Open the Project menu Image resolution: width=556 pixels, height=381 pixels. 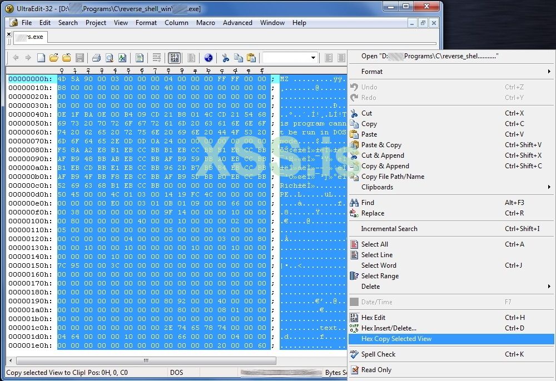(96, 23)
